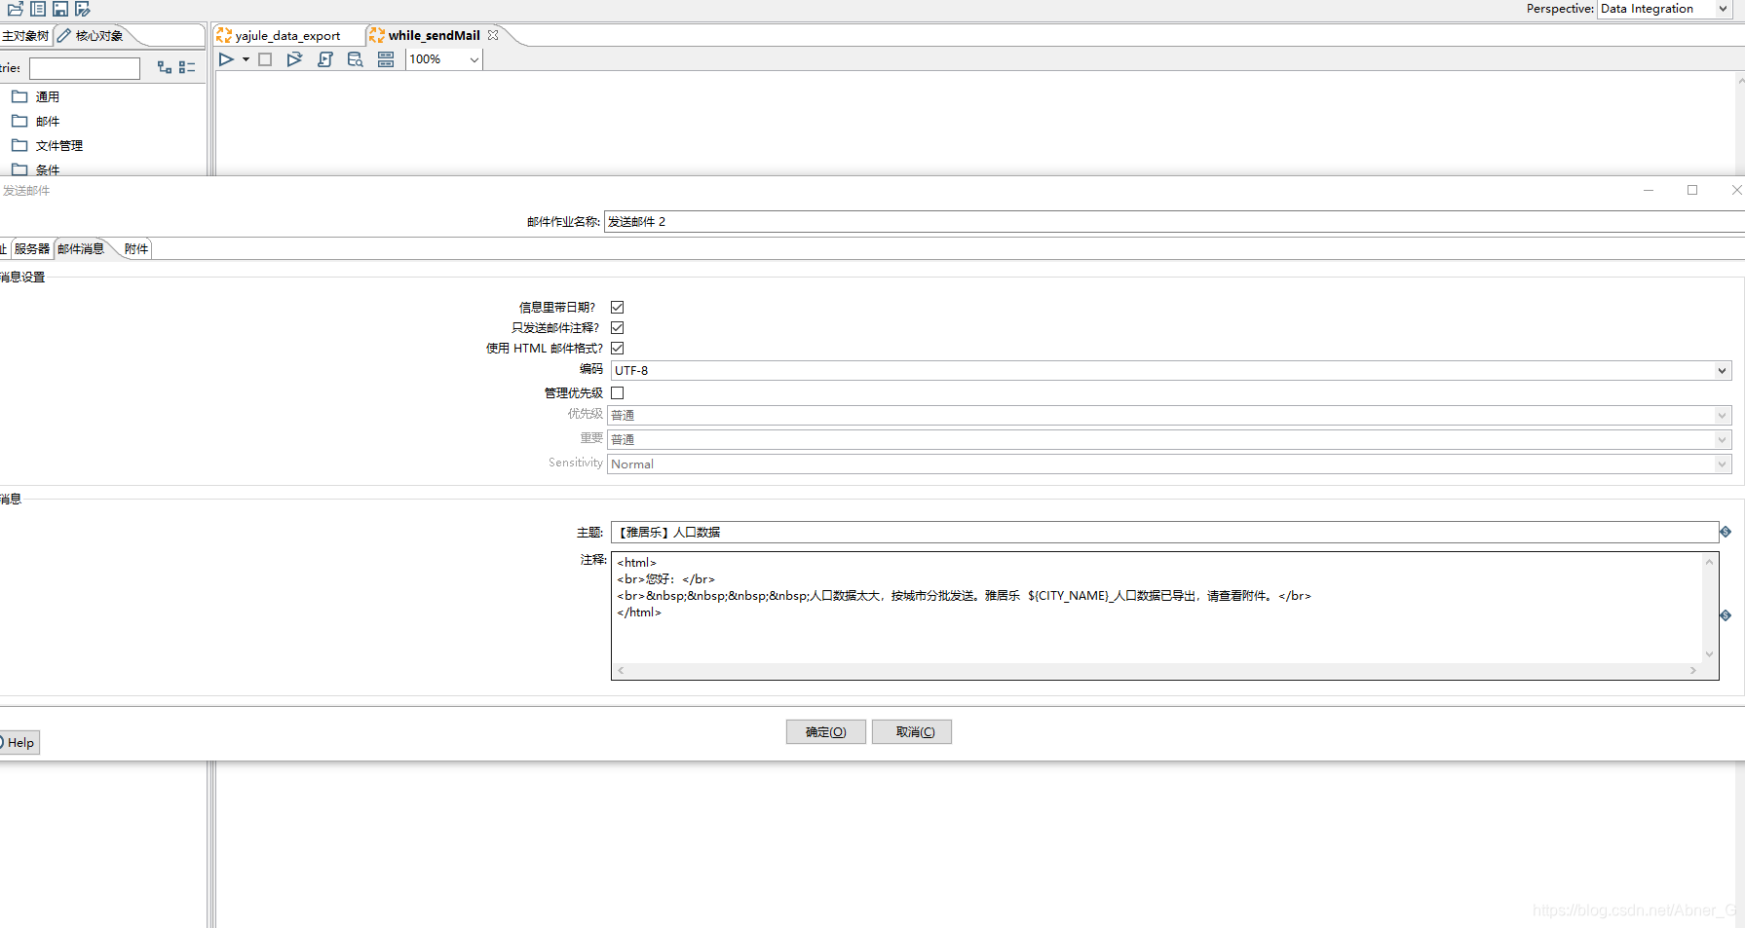Expand all tree entries icon

tap(165, 67)
